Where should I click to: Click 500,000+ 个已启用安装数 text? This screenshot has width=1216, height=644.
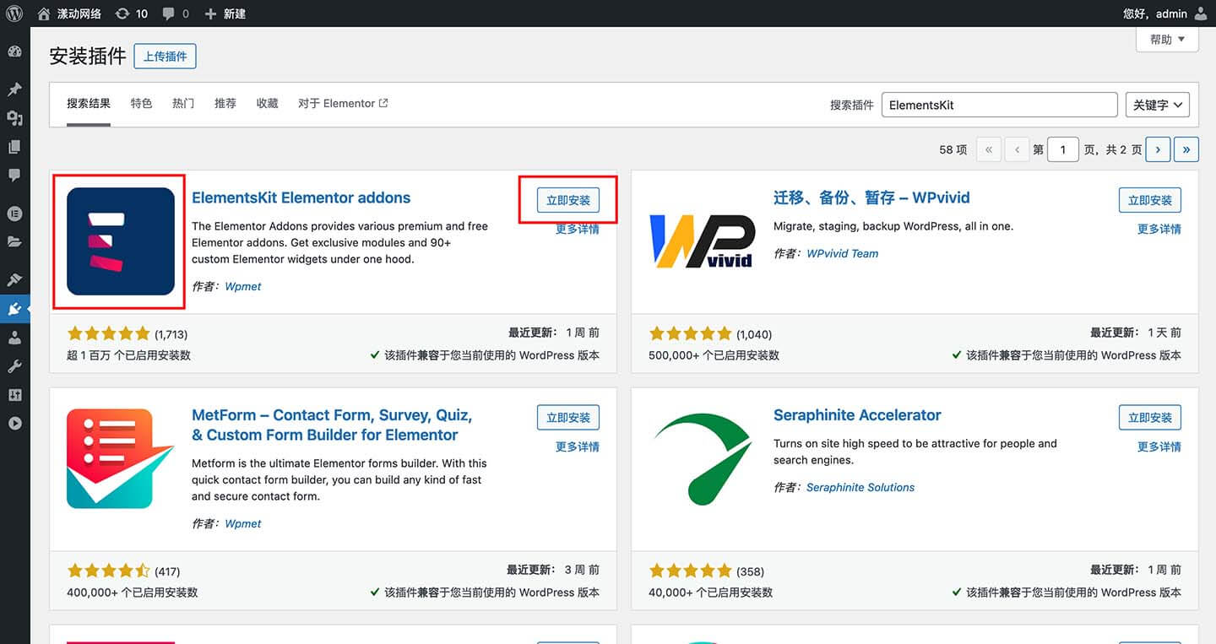[714, 355]
